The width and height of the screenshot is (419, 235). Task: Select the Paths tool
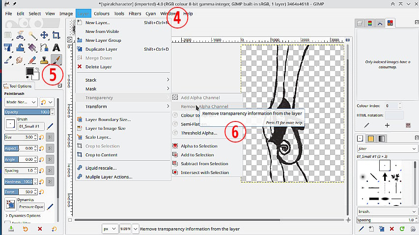[44, 48]
